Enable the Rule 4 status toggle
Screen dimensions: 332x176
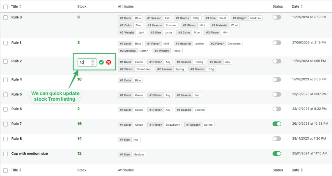point(277,80)
